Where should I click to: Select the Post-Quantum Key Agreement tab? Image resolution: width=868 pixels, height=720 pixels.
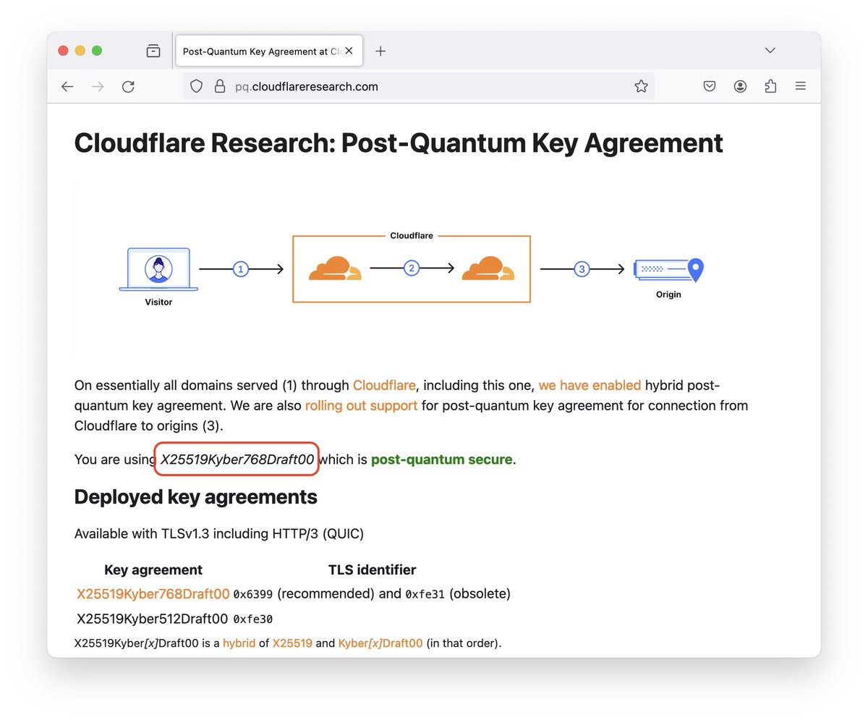click(x=268, y=51)
